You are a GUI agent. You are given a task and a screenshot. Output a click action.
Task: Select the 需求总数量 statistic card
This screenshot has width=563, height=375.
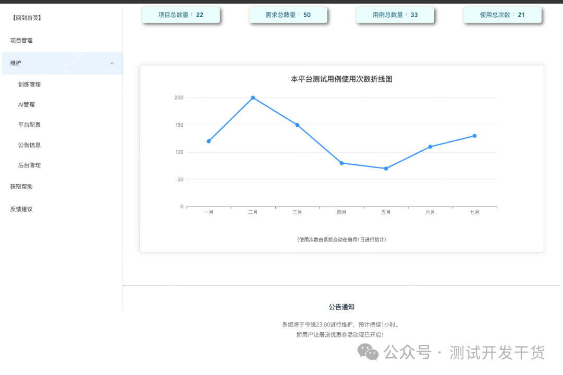coord(288,15)
